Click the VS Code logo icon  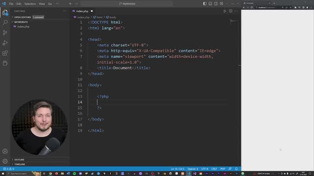click(4, 3)
